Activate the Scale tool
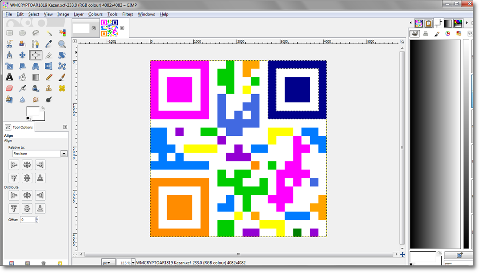This screenshot has width=480, height=273. click(9, 66)
